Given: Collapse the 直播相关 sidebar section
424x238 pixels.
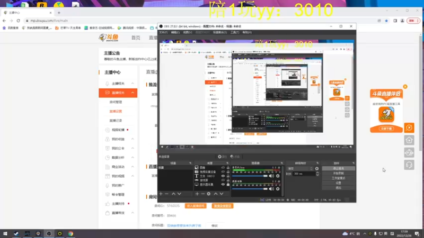Looking at the screenshot, I should tap(132, 93).
